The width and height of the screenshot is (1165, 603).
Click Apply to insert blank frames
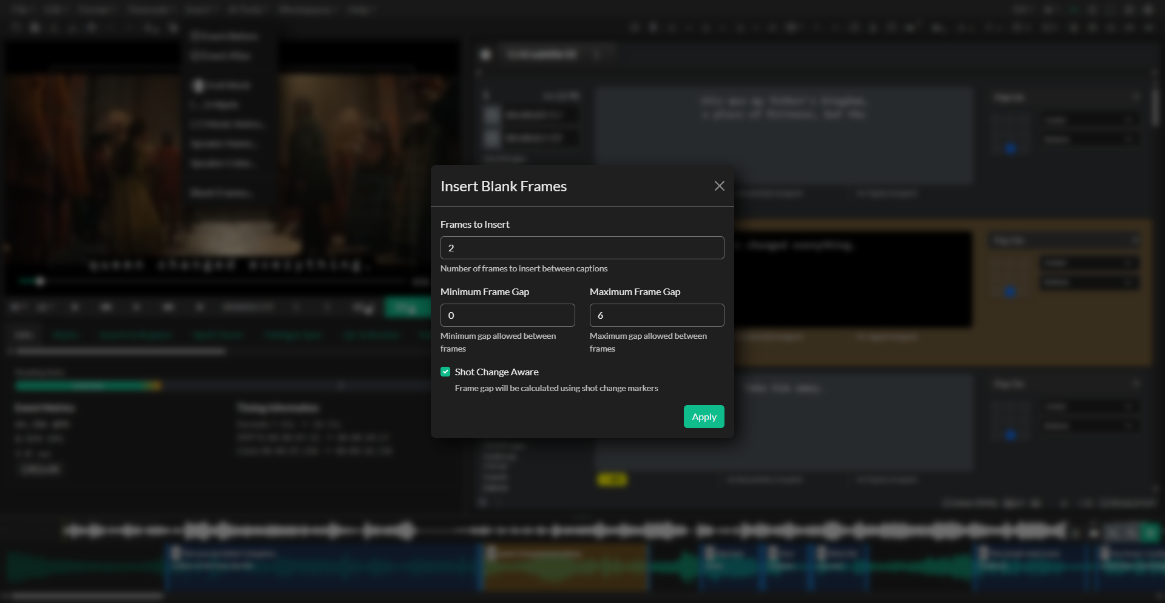coord(703,417)
